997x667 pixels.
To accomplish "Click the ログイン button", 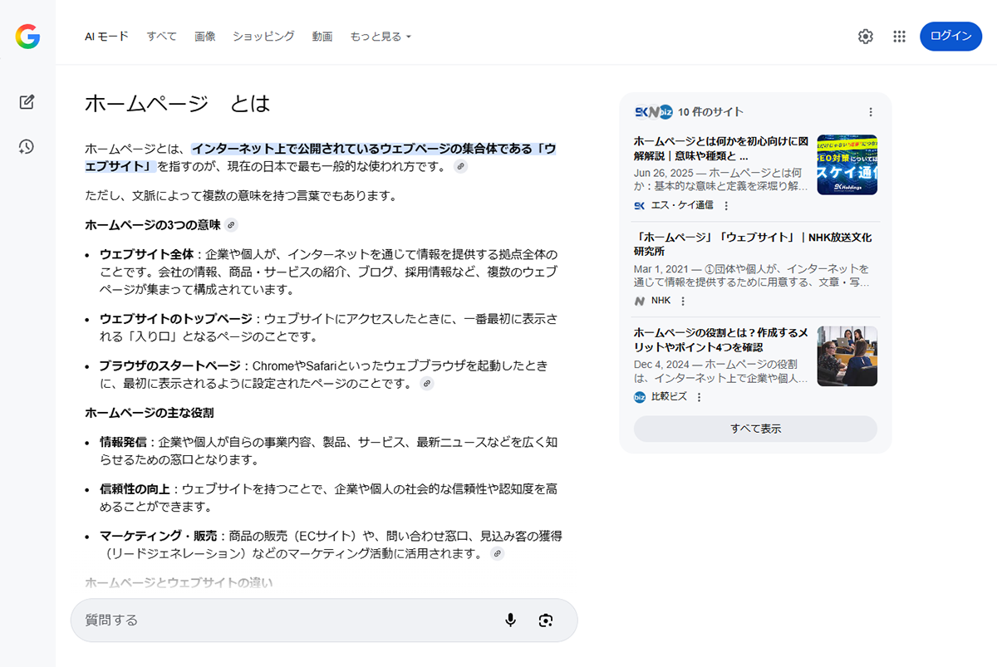I will click(x=950, y=37).
